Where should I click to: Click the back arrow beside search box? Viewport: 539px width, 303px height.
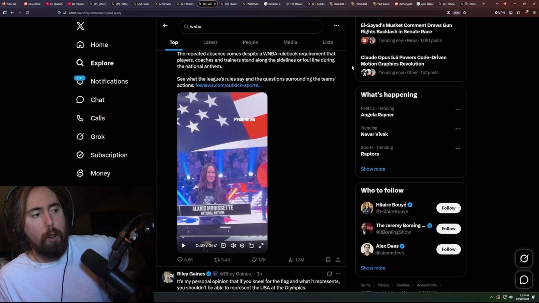165,26
